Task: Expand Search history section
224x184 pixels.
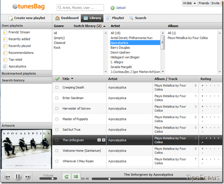Action: (26, 80)
